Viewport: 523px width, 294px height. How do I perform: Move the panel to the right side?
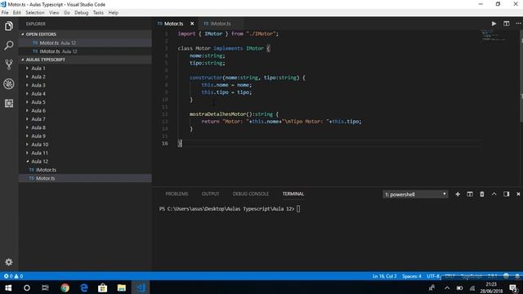coord(507,194)
